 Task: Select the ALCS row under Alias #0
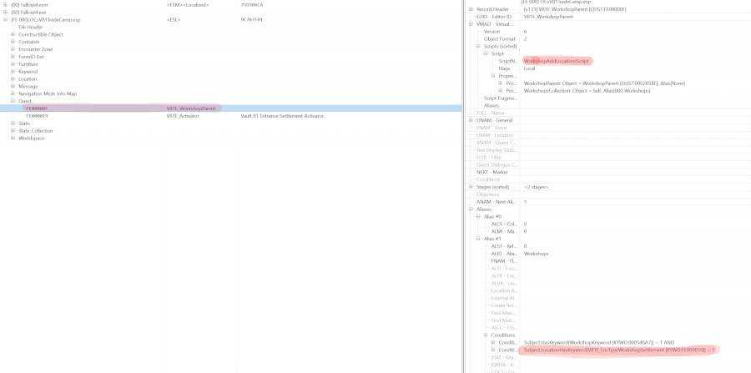click(504, 224)
